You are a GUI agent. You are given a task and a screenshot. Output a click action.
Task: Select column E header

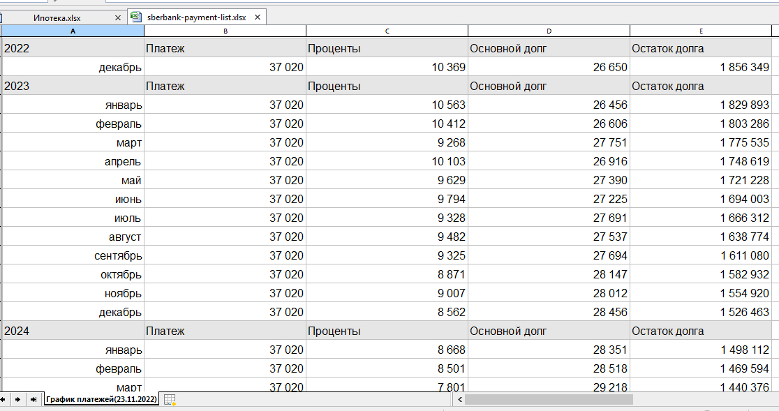(701, 31)
